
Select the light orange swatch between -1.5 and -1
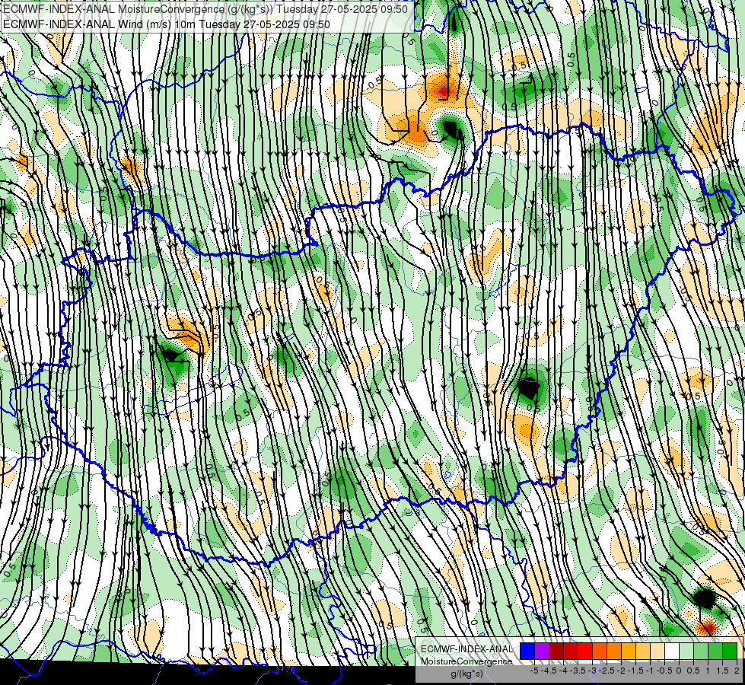click(643, 652)
